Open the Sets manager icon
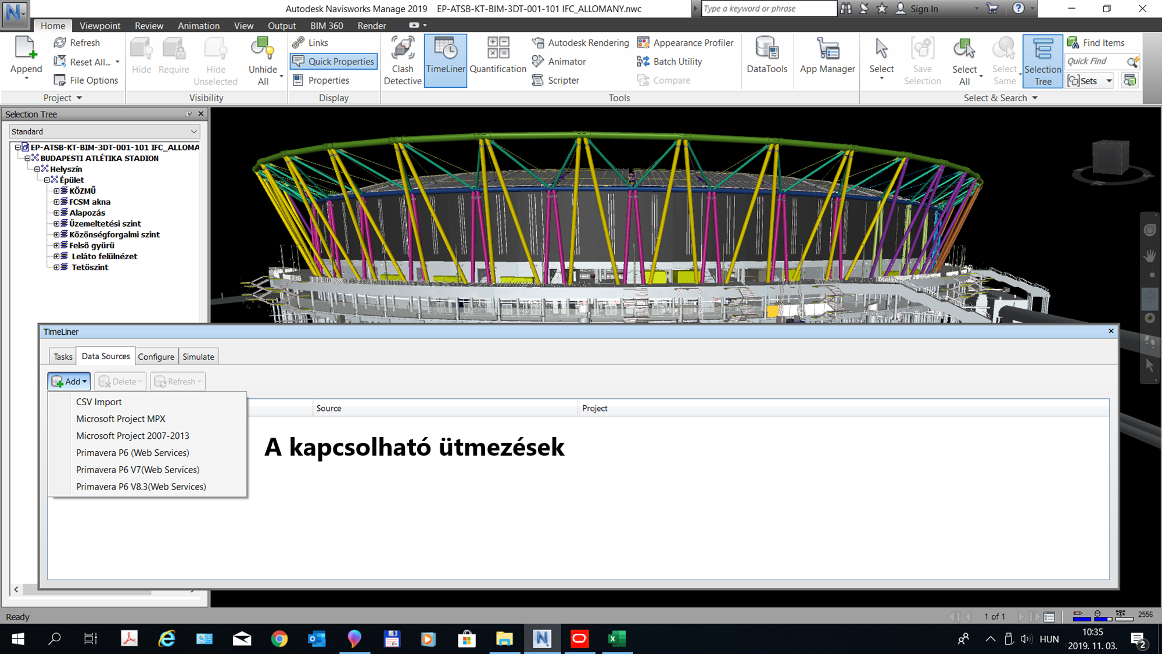The width and height of the screenshot is (1162, 654). [x=1130, y=80]
